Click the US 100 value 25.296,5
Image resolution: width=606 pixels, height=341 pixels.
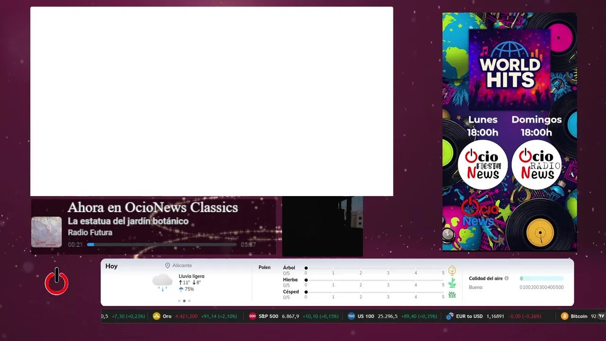[x=388, y=316]
